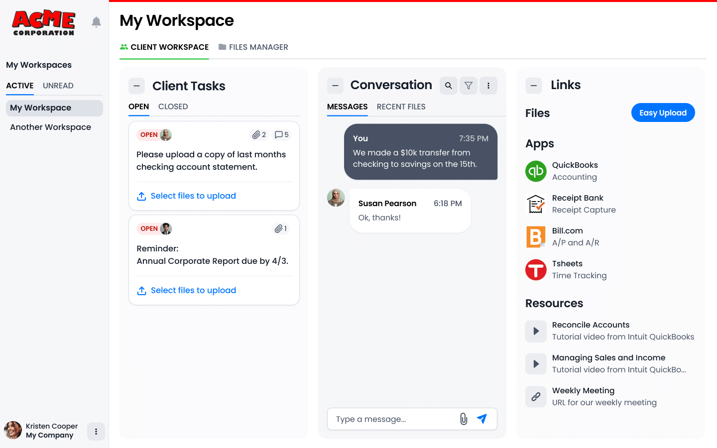Send the message with the send icon
Image resolution: width=717 pixels, height=448 pixels.
click(481, 419)
